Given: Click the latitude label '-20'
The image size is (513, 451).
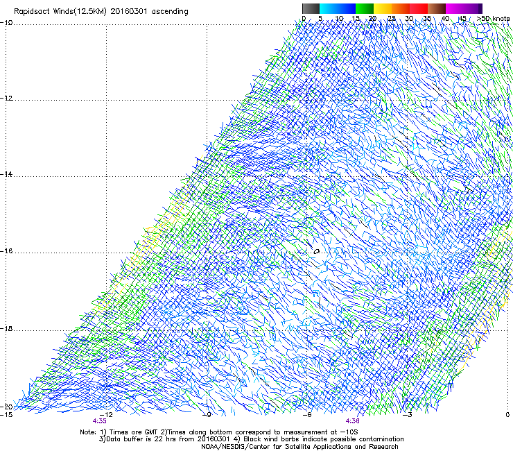Looking at the screenshot, I should point(7,407).
